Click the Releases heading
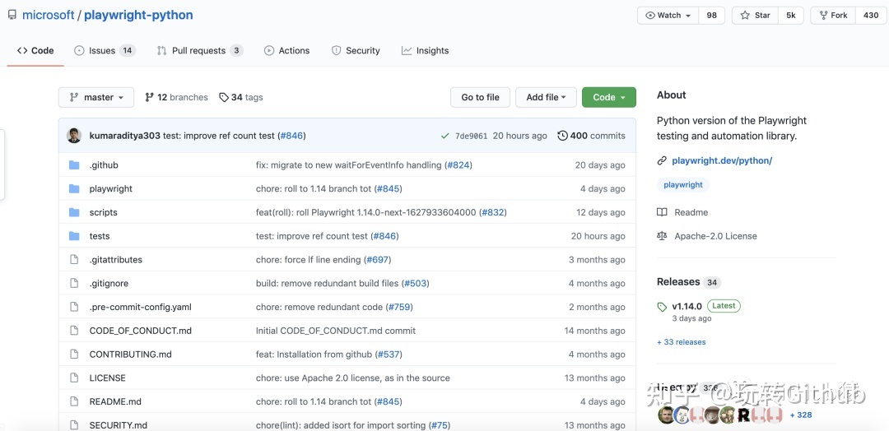Viewport: 889px width, 431px height. (678, 281)
